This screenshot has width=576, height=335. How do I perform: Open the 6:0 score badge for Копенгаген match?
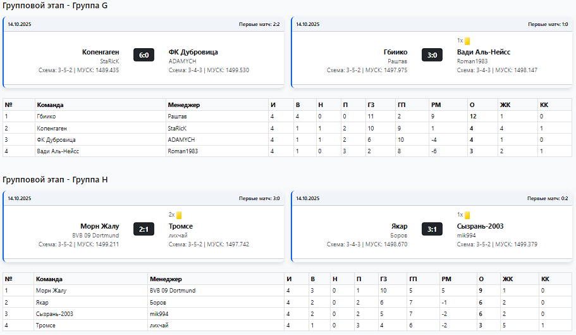click(144, 55)
